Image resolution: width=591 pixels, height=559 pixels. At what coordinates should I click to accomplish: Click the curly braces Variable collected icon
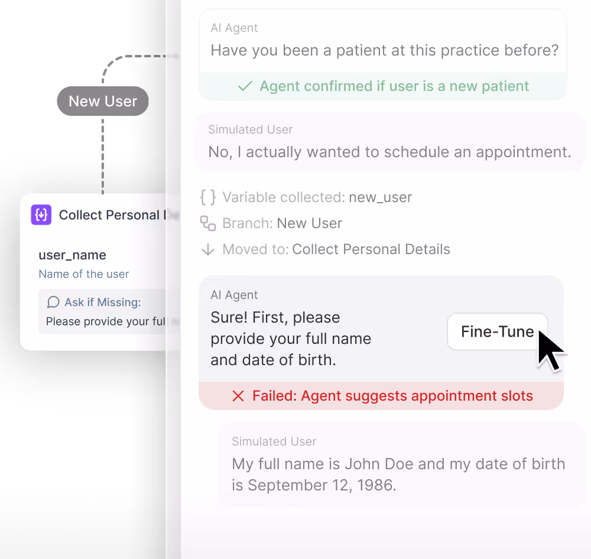208,197
